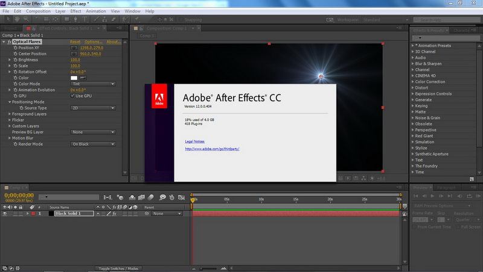Select the Rectangle shape tool
483x272 pixels.
[66, 19]
